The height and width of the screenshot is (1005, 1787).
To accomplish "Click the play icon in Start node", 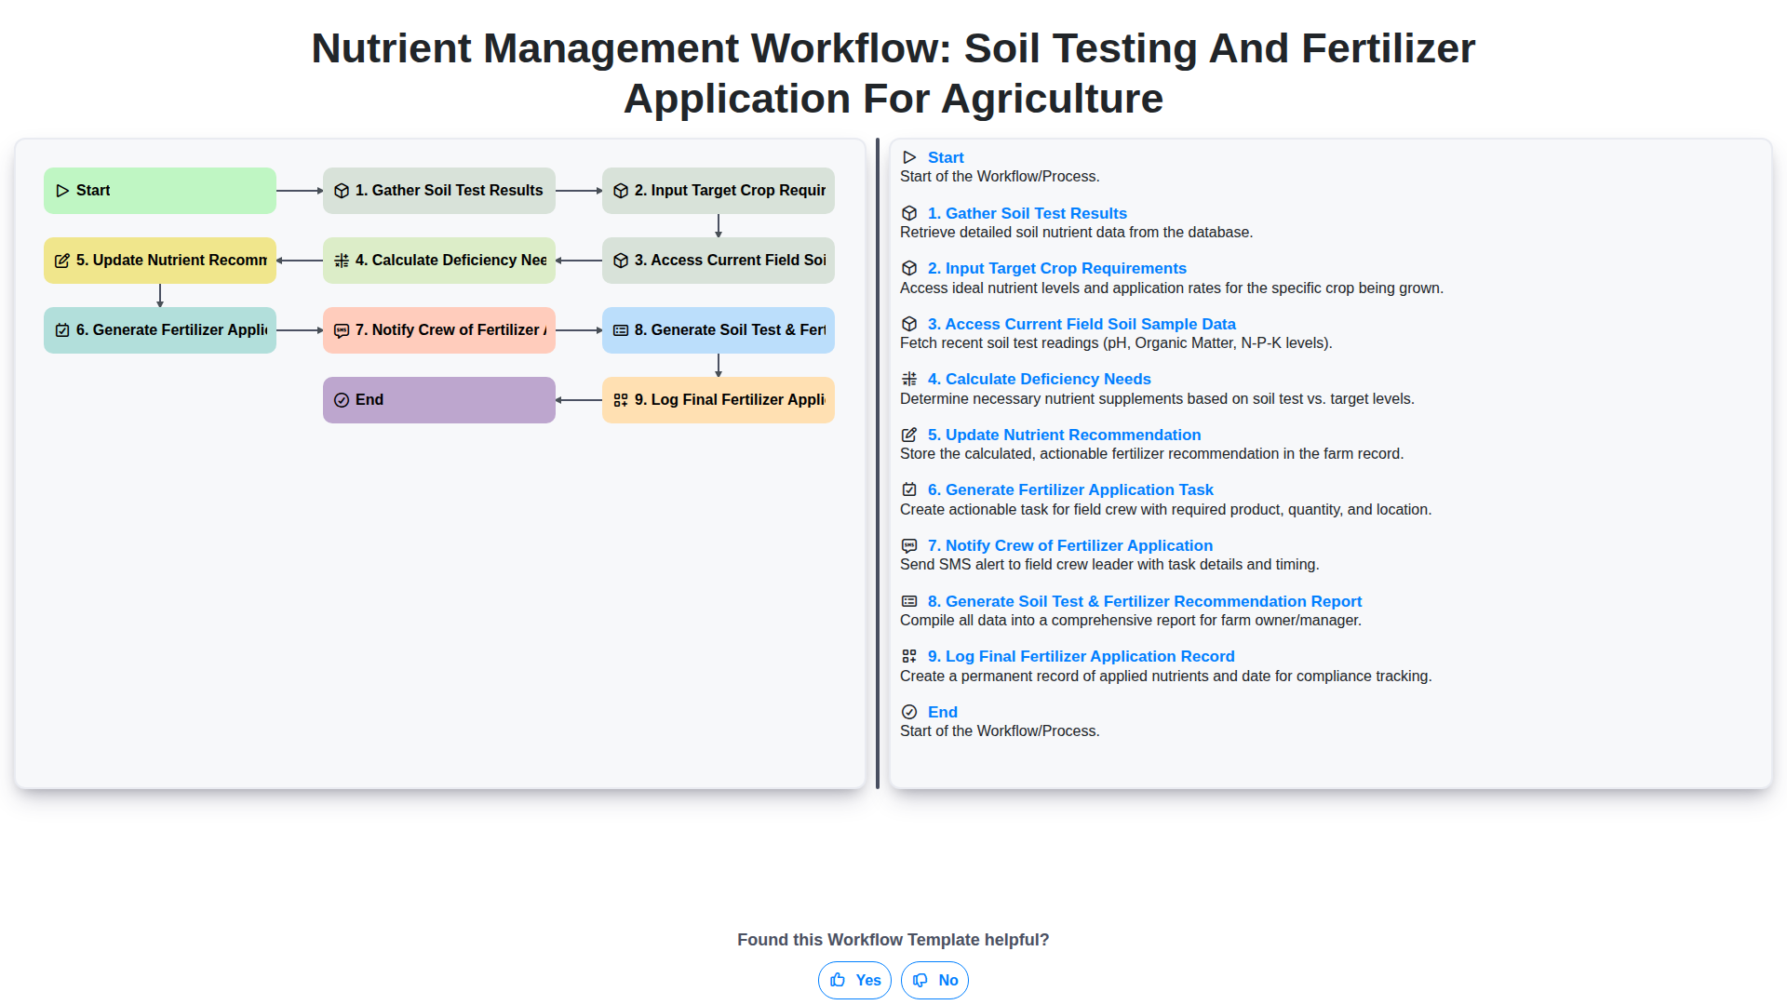I will tap(62, 191).
